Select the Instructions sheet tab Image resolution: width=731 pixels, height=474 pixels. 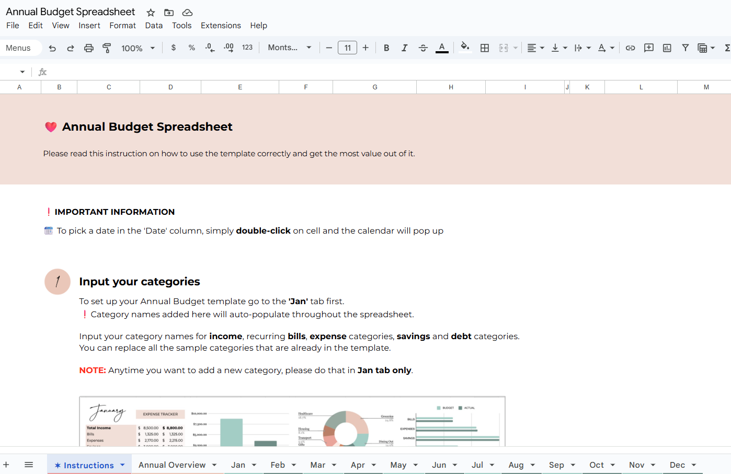[x=89, y=465]
